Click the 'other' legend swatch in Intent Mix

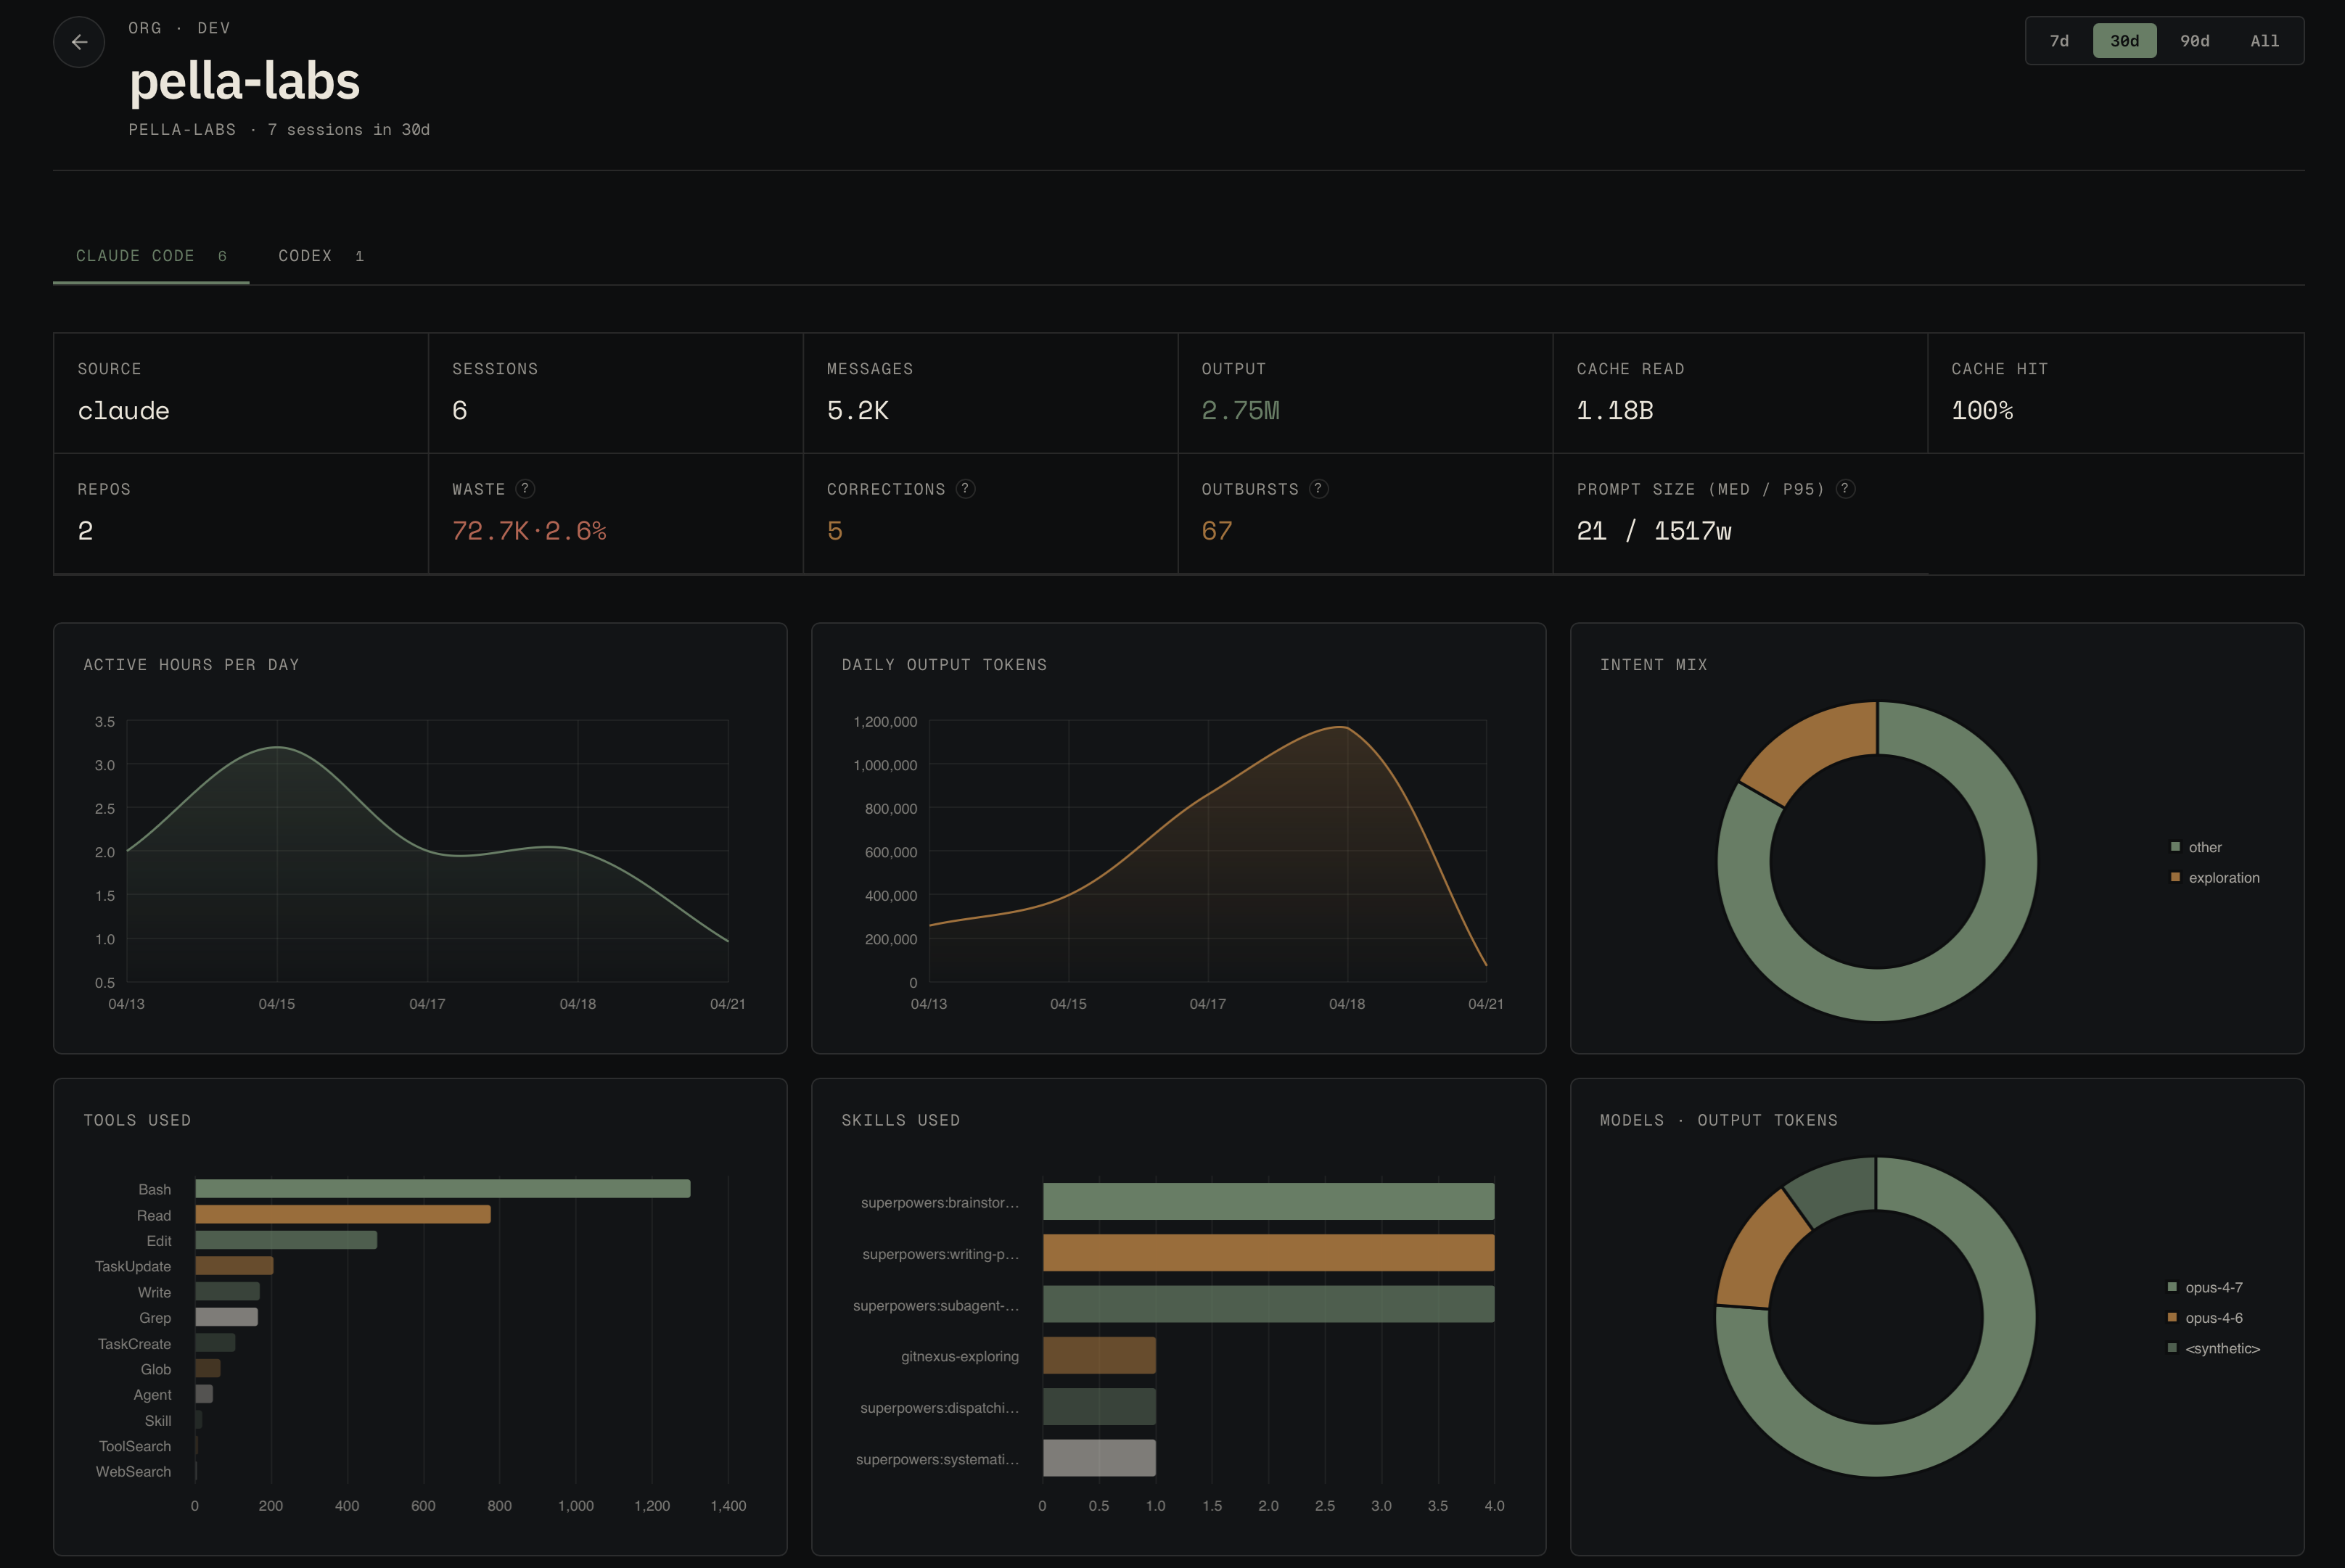click(x=2175, y=847)
